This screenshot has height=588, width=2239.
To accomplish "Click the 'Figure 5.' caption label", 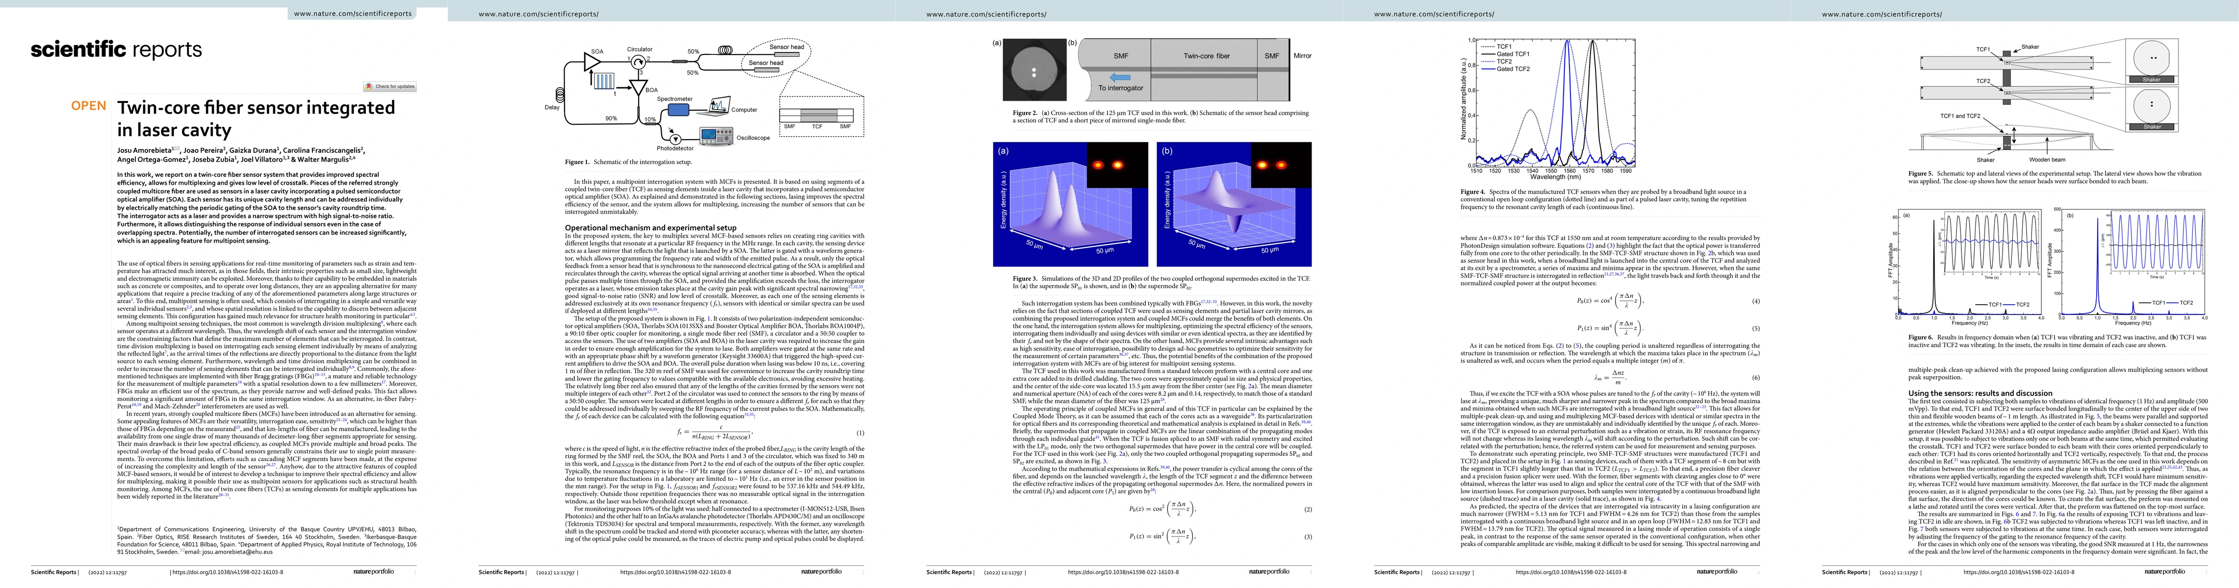I will [1920, 174].
